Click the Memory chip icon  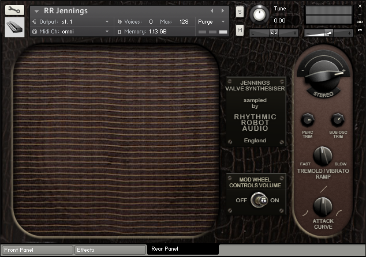click(x=119, y=32)
